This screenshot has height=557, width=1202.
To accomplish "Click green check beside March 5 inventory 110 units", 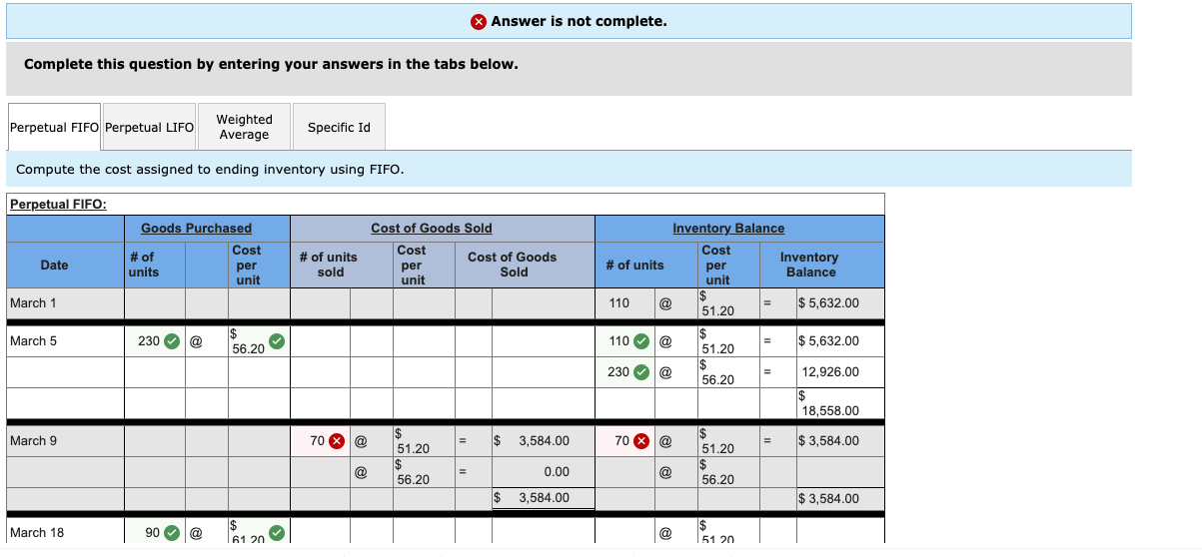I will tap(641, 341).
